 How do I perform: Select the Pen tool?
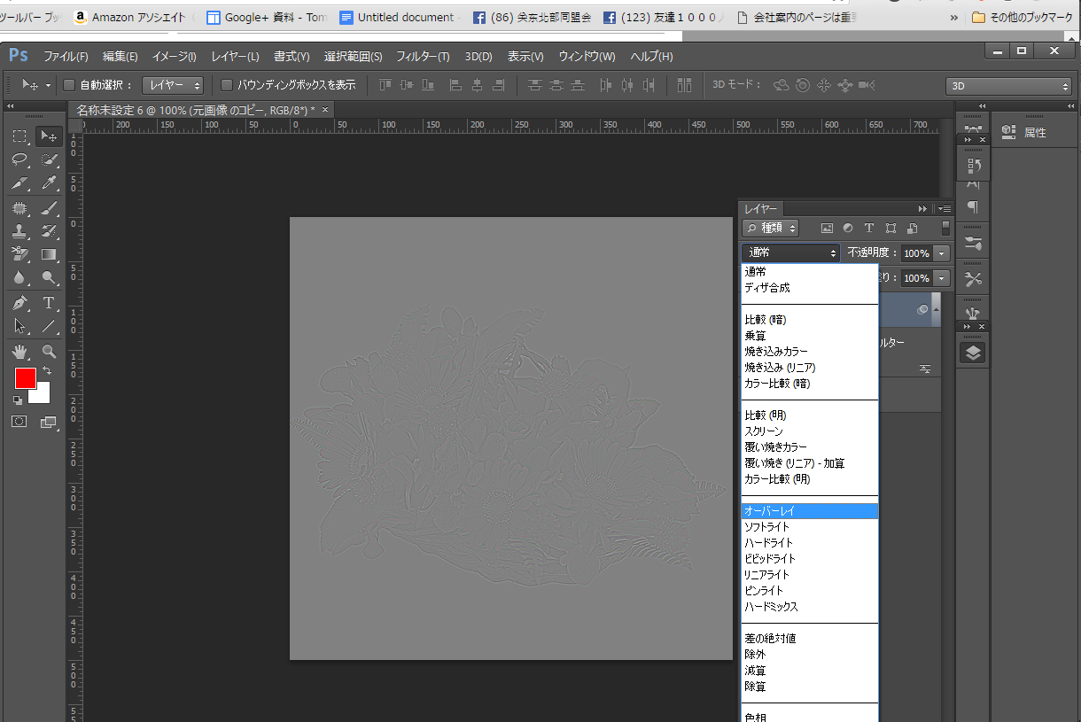pyautogui.click(x=19, y=303)
